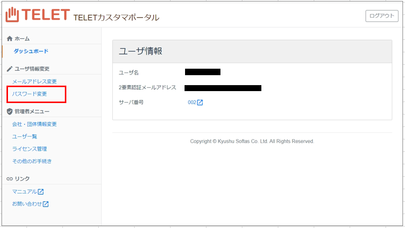
Task: Click the external link icon beside マニュアル
Action: [x=40, y=192]
